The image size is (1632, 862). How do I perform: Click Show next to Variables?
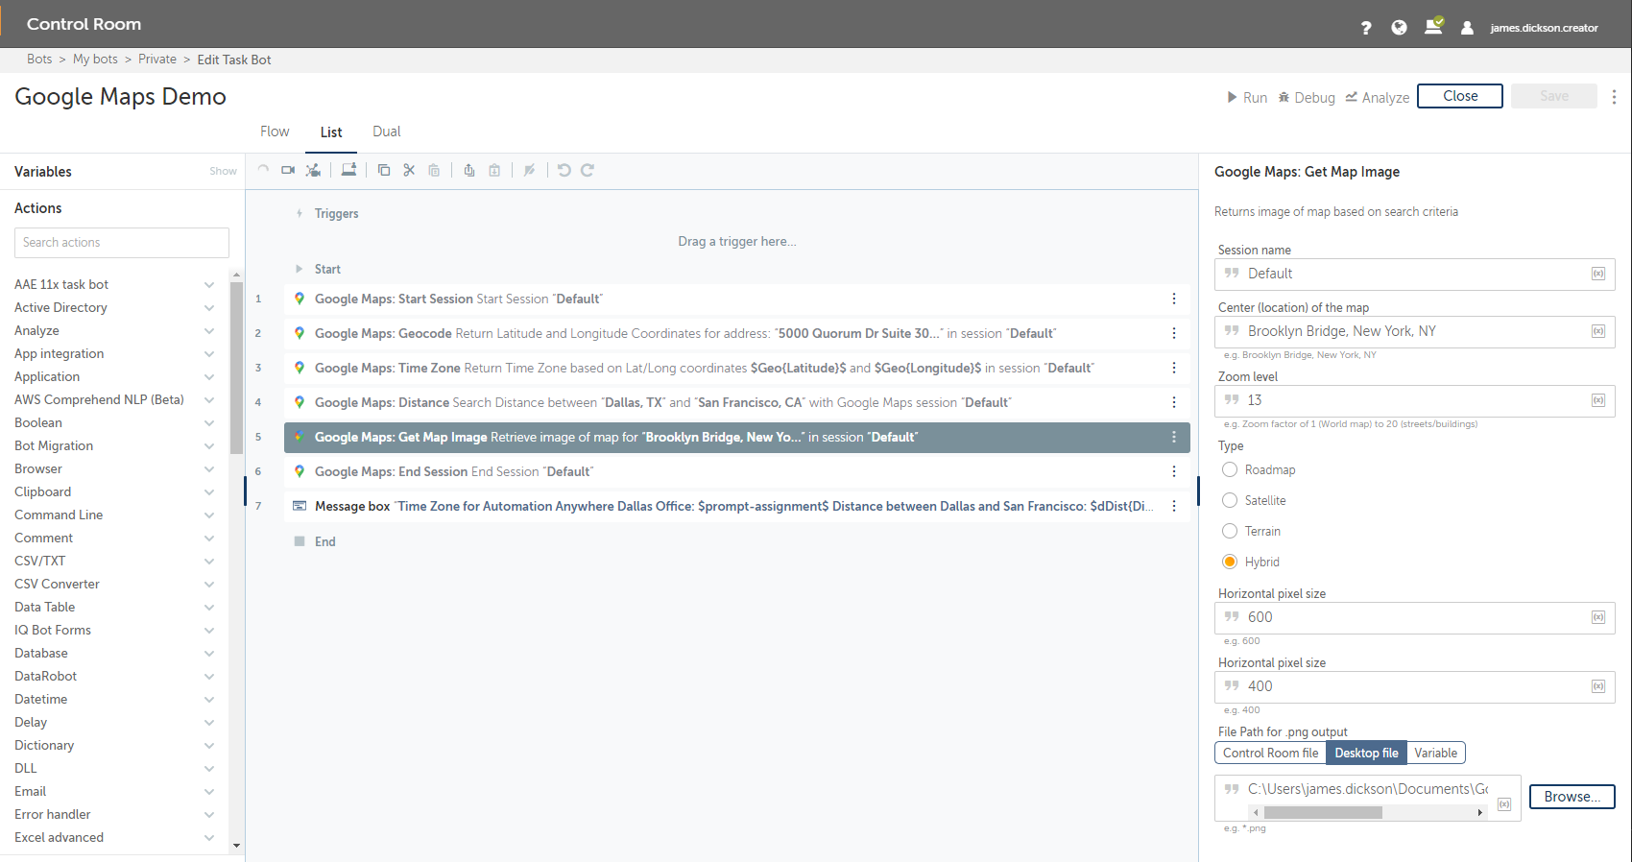(x=223, y=171)
